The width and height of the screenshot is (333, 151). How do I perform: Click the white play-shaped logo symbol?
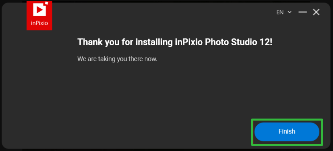coord(40,10)
